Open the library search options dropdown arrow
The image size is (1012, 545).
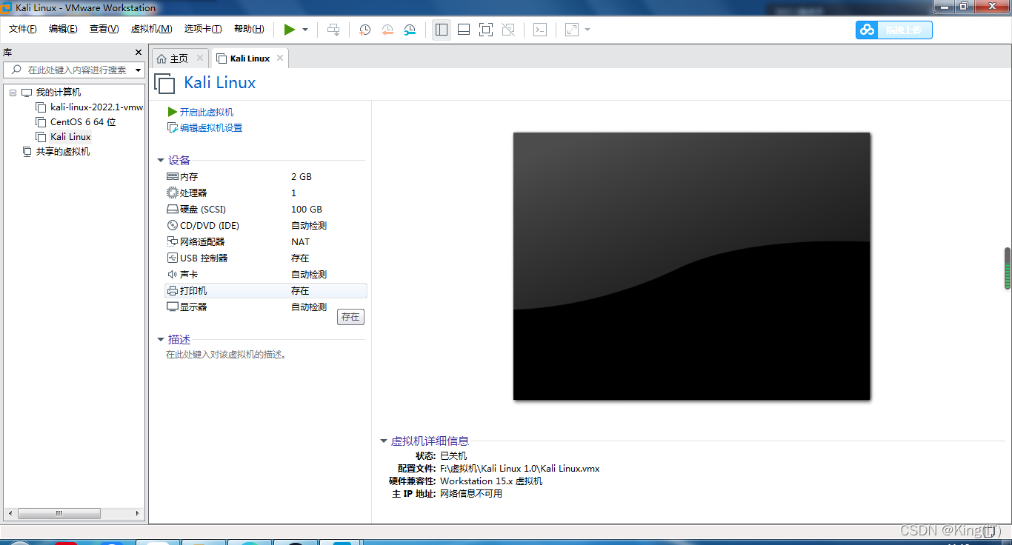pyautogui.click(x=139, y=70)
